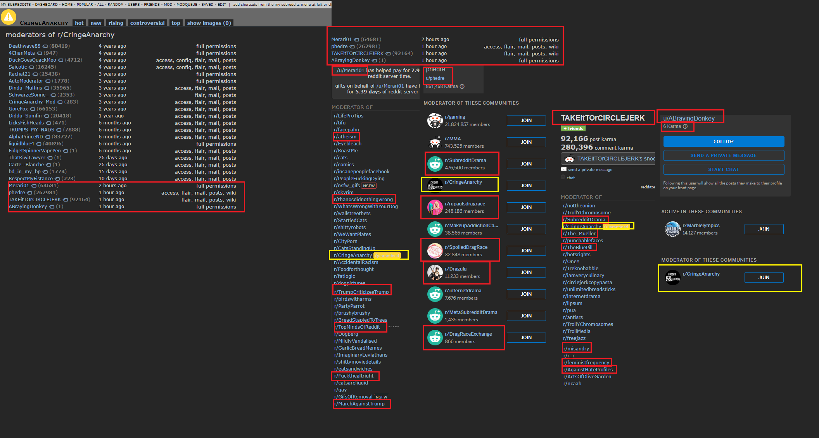This screenshot has height=438, width=819.
Task: Click JOIN for r/DragRaceExchange
Action: 526,338
